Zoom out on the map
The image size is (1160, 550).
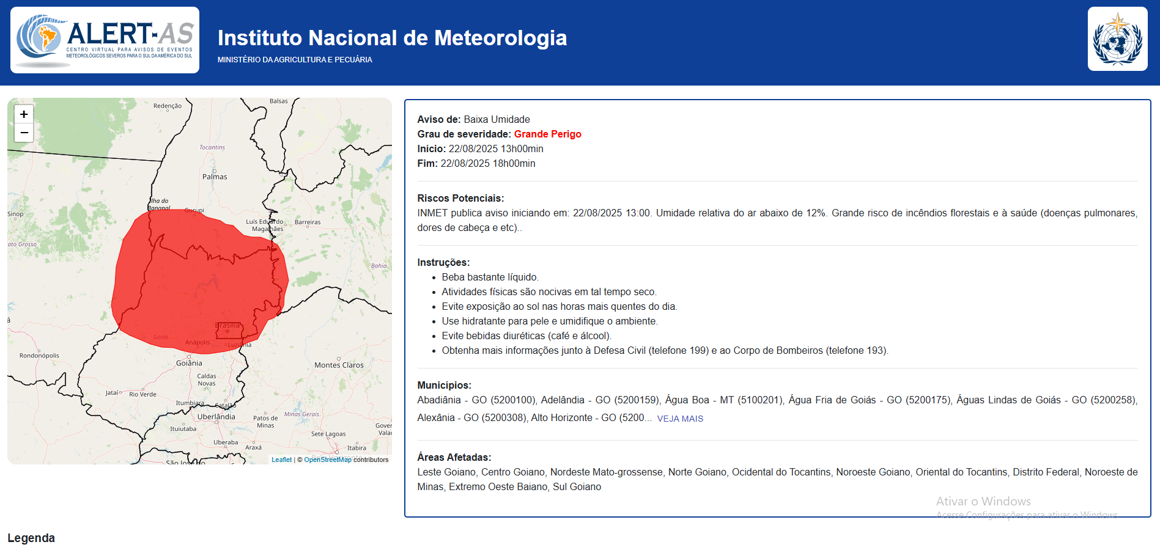click(x=24, y=133)
